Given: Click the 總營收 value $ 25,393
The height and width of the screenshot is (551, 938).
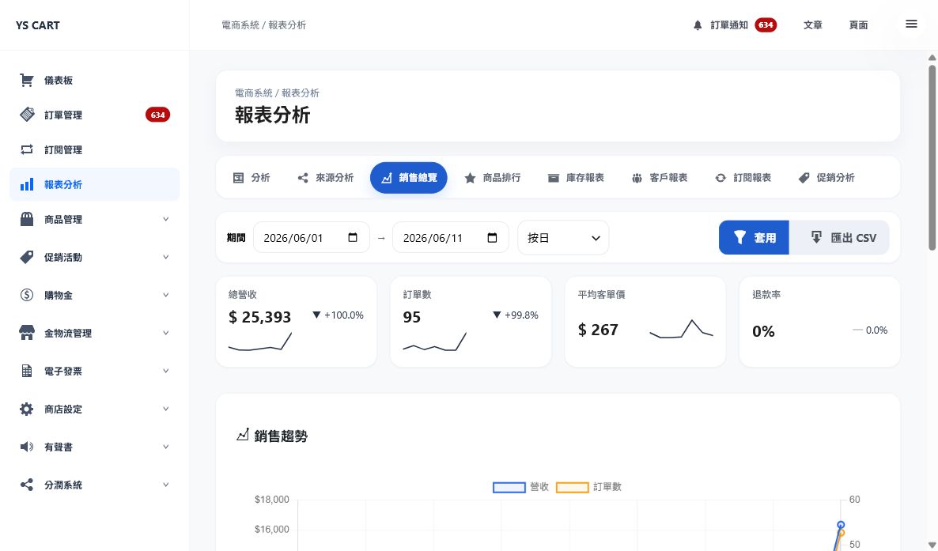Looking at the screenshot, I should click(259, 317).
